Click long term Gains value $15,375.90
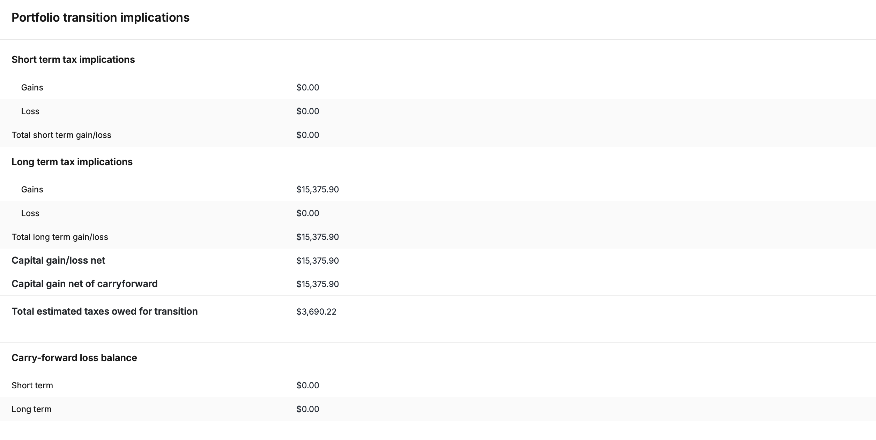Screen dimensions: 876x440 318,190
